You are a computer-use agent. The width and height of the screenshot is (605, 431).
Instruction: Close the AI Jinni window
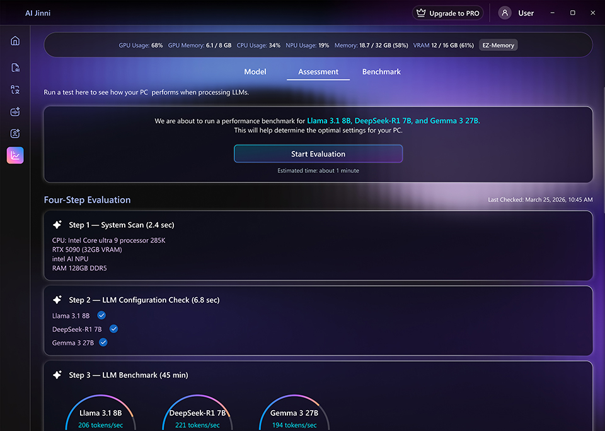[593, 13]
